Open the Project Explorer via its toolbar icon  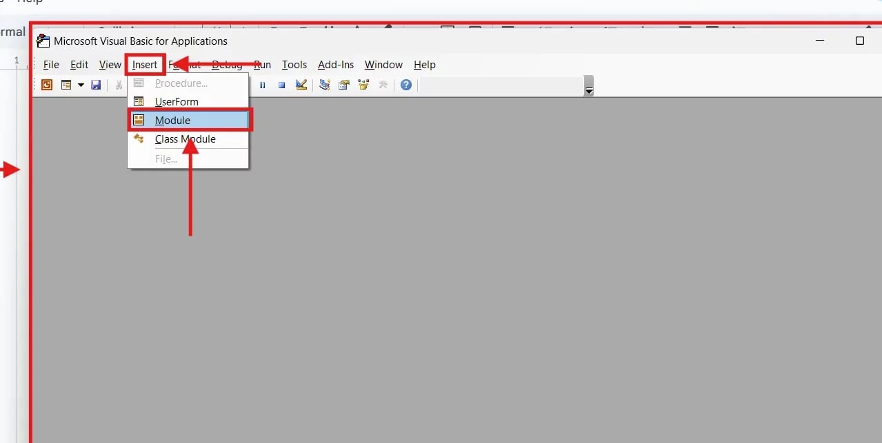tap(324, 84)
